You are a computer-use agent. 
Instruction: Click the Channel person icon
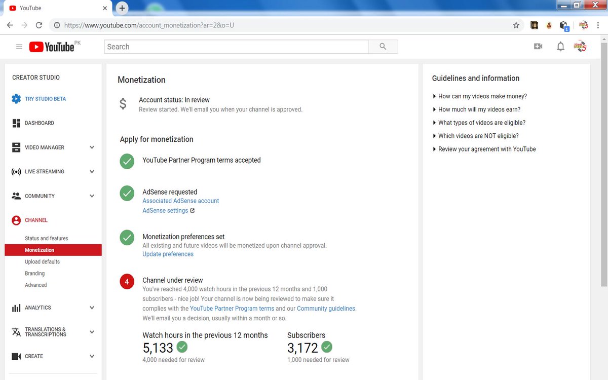coord(16,220)
